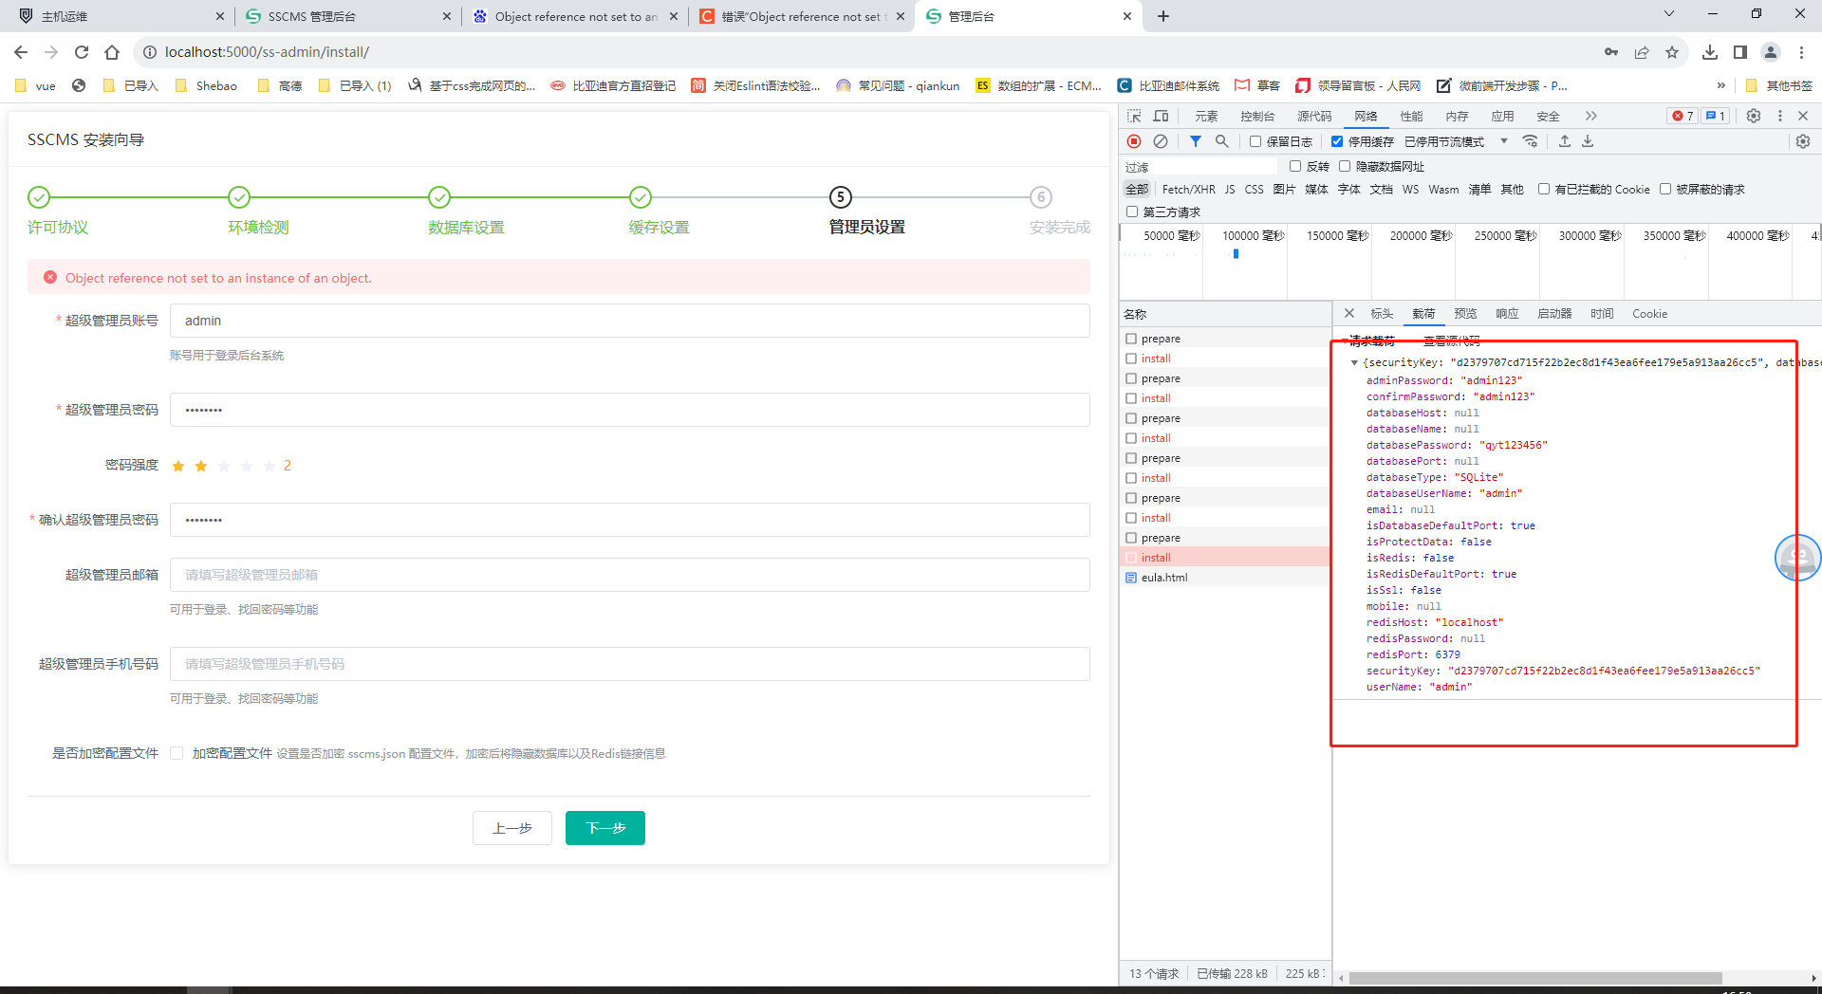Open the 响应 request tab

(1507, 313)
